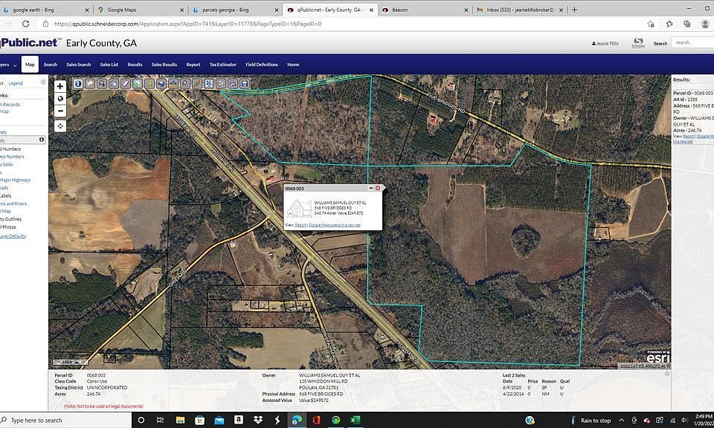This screenshot has width=714, height=428.
Task: Close the 0068 003 parcel popup
Action: tap(378, 188)
